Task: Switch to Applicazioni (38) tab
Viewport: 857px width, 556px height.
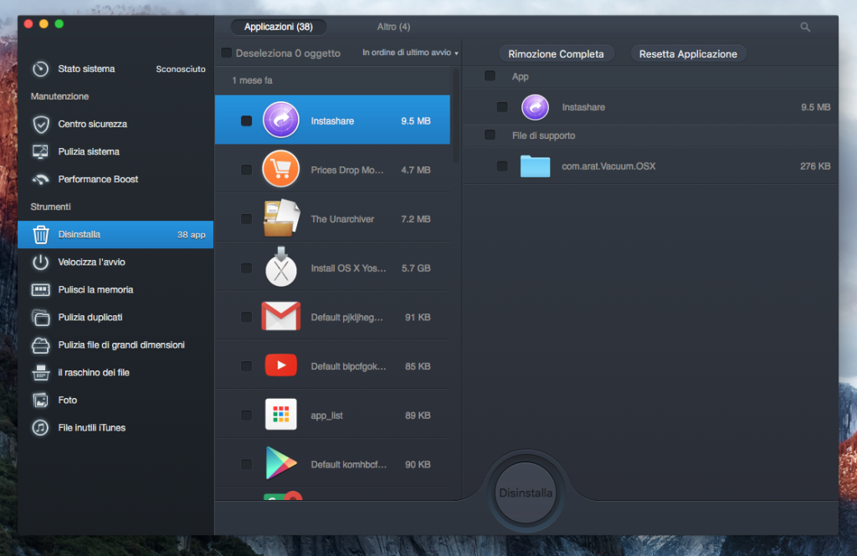Action: click(x=278, y=27)
